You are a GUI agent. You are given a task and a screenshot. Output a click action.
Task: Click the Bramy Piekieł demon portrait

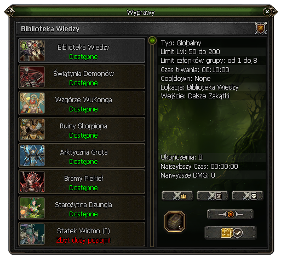[x=32, y=181]
